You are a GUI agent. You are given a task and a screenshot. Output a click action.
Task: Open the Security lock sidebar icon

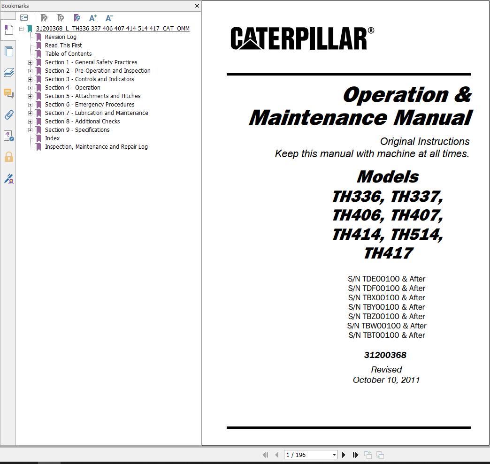pyautogui.click(x=9, y=157)
